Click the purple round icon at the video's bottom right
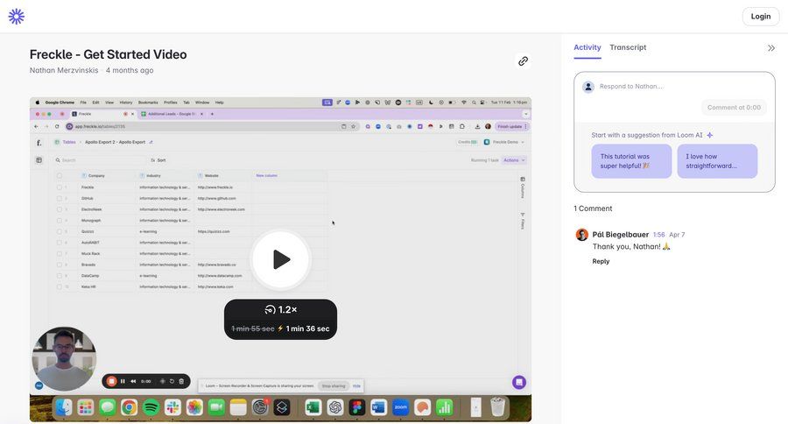 point(519,382)
